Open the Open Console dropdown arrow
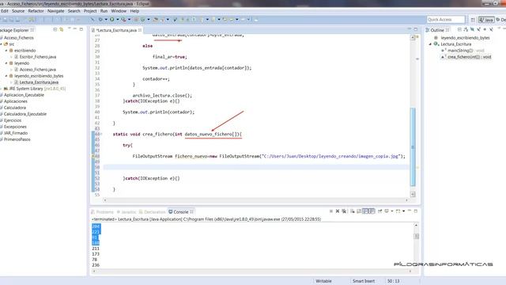This screenshot has height=285, width=506. 404,211
